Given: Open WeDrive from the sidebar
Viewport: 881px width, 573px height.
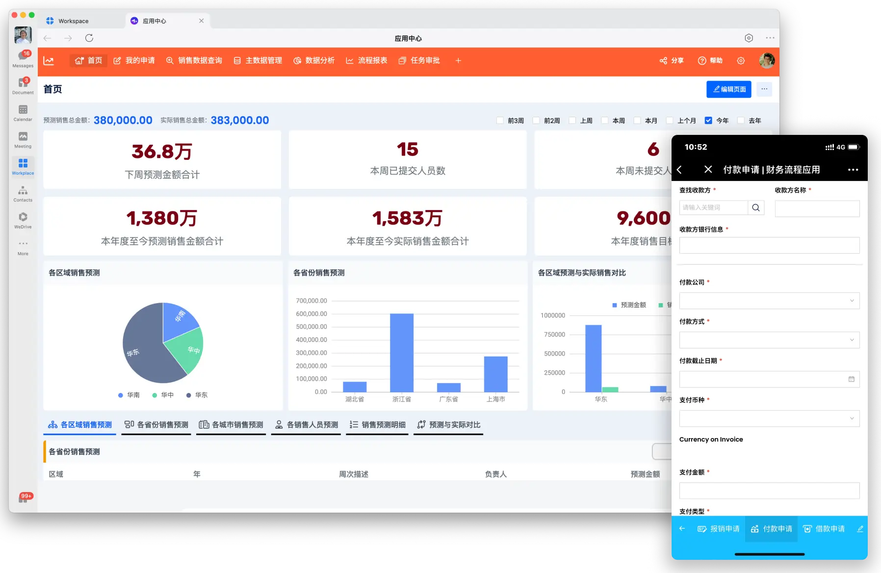Looking at the screenshot, I should click(x=23, y=220).
